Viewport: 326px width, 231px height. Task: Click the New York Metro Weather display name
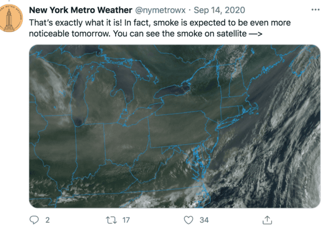tap(80, 10)
